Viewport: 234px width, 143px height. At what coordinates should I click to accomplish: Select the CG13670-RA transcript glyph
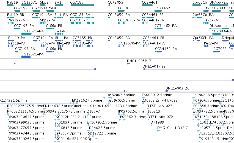tap(122, 23)
